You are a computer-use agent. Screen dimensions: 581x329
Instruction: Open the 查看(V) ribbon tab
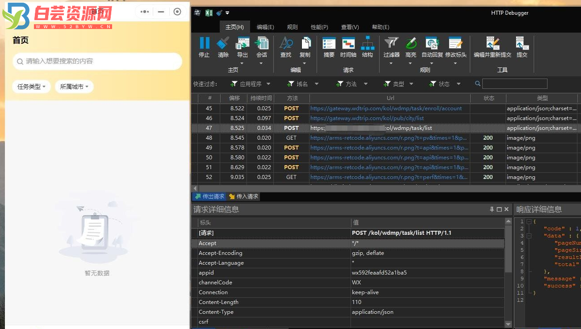[350, 27]
